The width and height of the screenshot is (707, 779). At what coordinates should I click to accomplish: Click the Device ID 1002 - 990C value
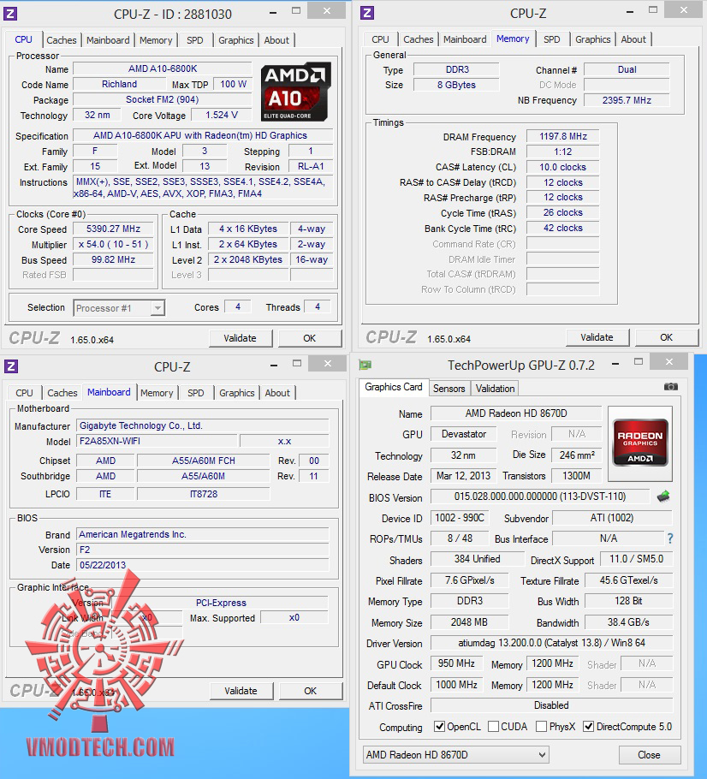[x=460, y=518]
